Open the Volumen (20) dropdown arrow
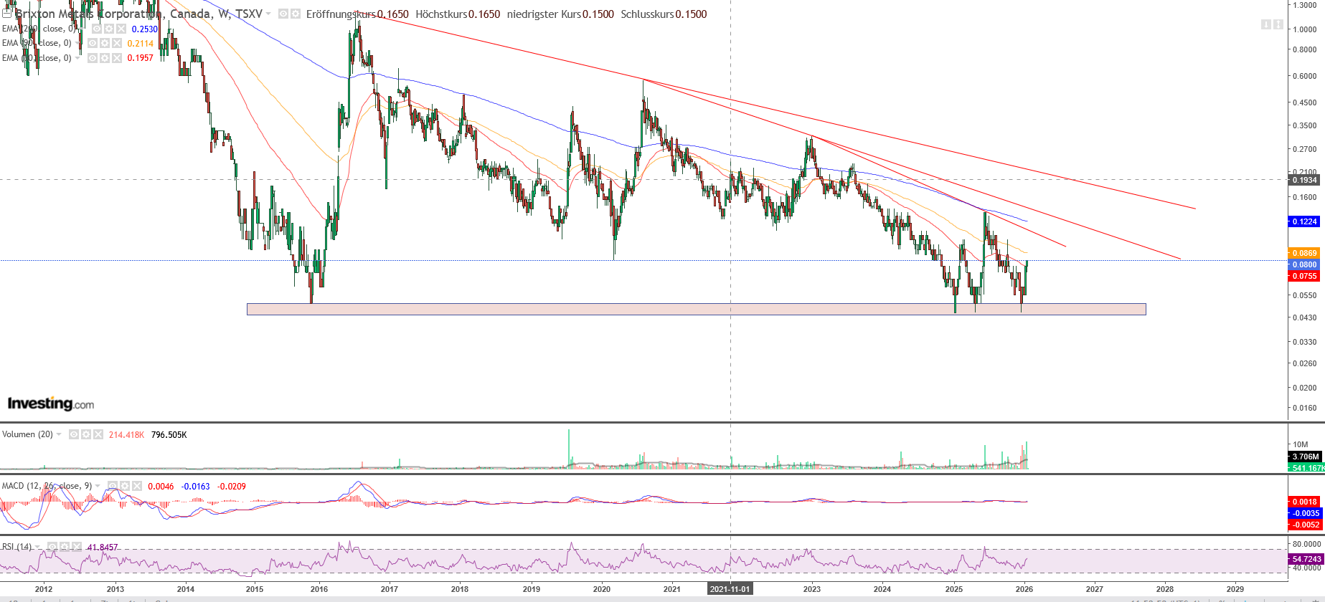 [x=59, y=434]
